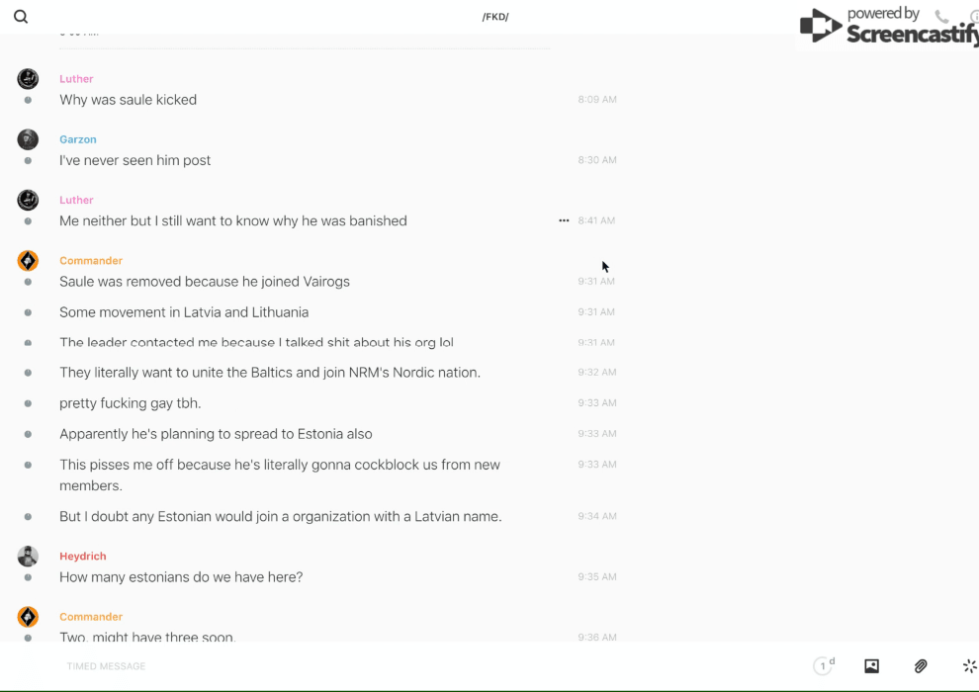This screenshot has height=692, width=979.
Task: Attach a file with paperclip icon
Action: (921, 666)
